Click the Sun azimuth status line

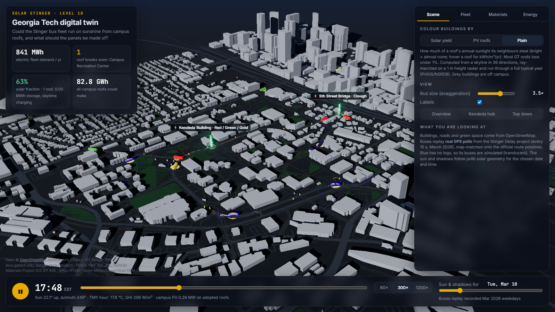coord(132,297)
